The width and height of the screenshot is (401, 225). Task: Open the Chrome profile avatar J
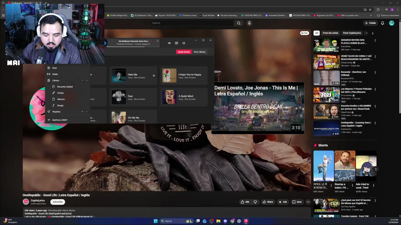pyautogui.click(x=392, y=10)
